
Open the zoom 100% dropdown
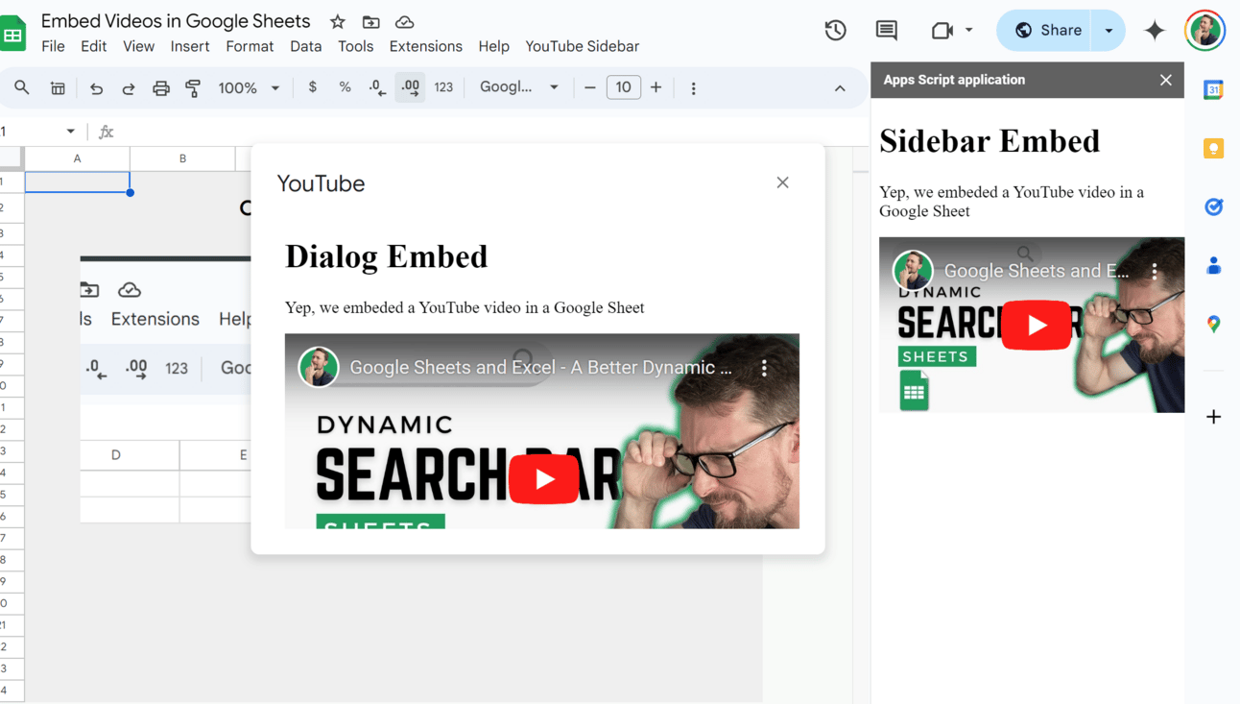click(249, 87)
